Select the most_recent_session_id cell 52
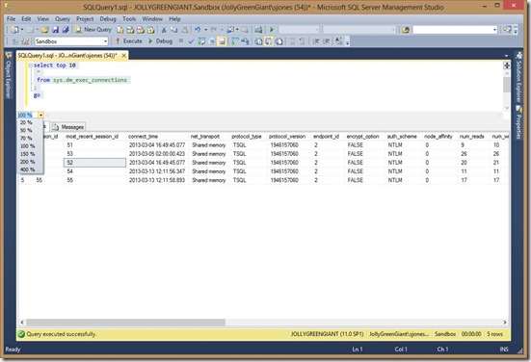 (94, 163)
